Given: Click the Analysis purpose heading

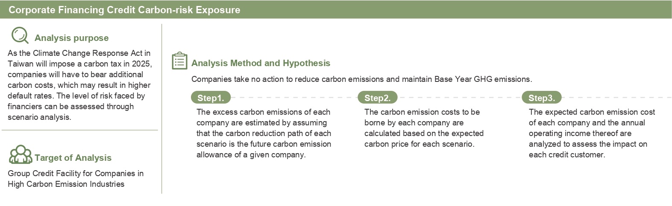Looking at the screenshot, I should click(x=71, y=38).
